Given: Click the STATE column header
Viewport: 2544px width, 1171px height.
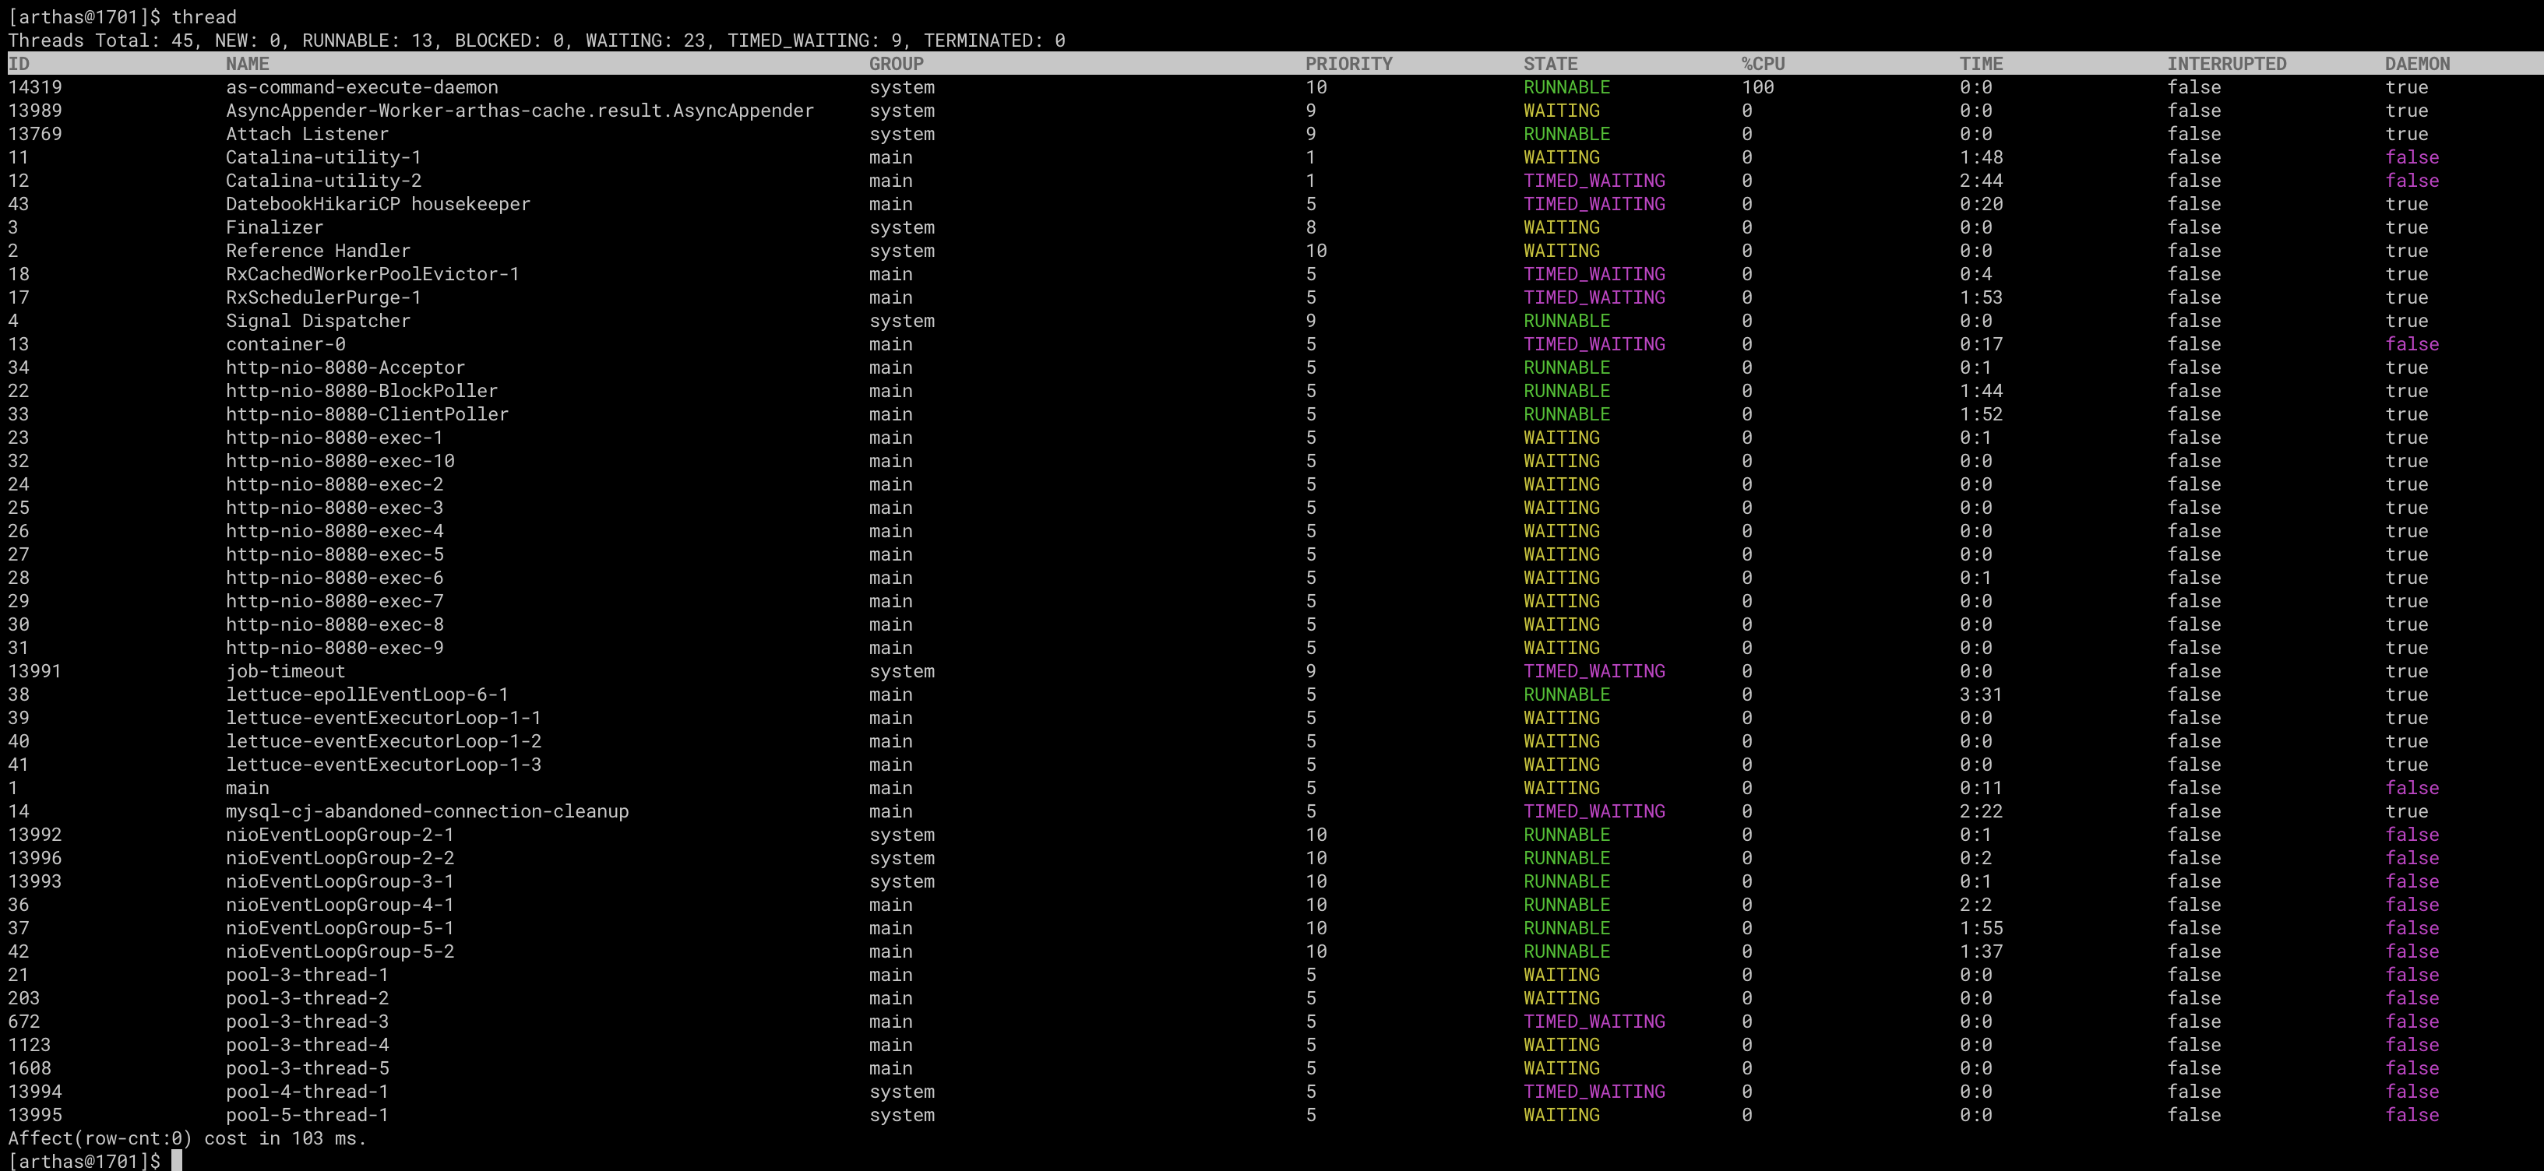Looking at the screenshot, I should click(1549, 63).
